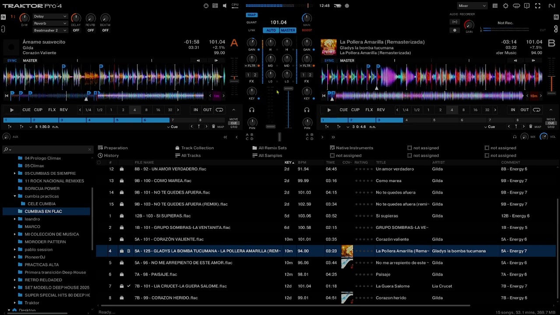Toggle the cruise mode loop icon in header
This screenshot has width=560, height=315.
point(517,6)
